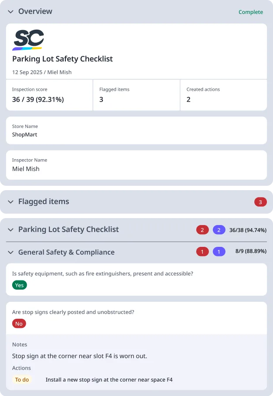Change the To do action status chip
273x396 pixels.
22,379
